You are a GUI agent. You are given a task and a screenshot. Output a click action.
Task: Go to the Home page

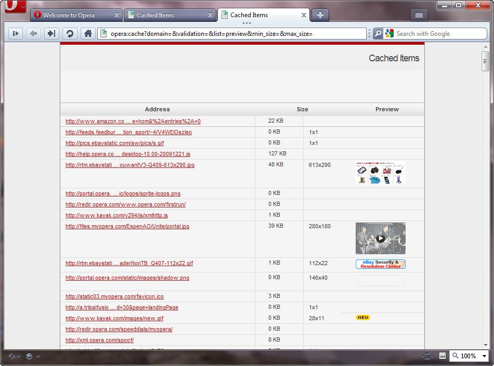pos(88,33)
